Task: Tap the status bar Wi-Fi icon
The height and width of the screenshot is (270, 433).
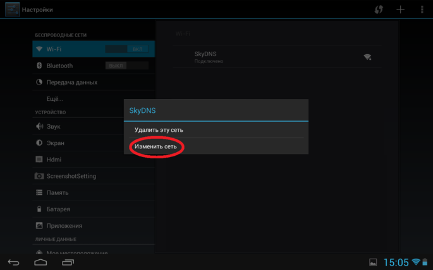Action: coord(415,262)
